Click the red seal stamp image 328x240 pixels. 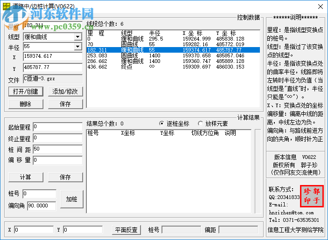click(312, 196)
